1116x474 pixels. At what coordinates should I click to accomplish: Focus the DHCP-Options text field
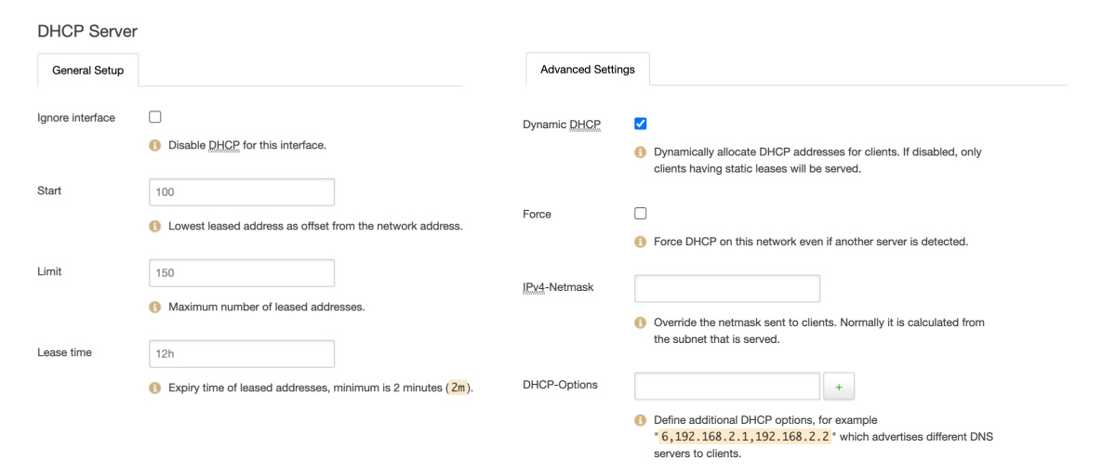coord(727,386)
